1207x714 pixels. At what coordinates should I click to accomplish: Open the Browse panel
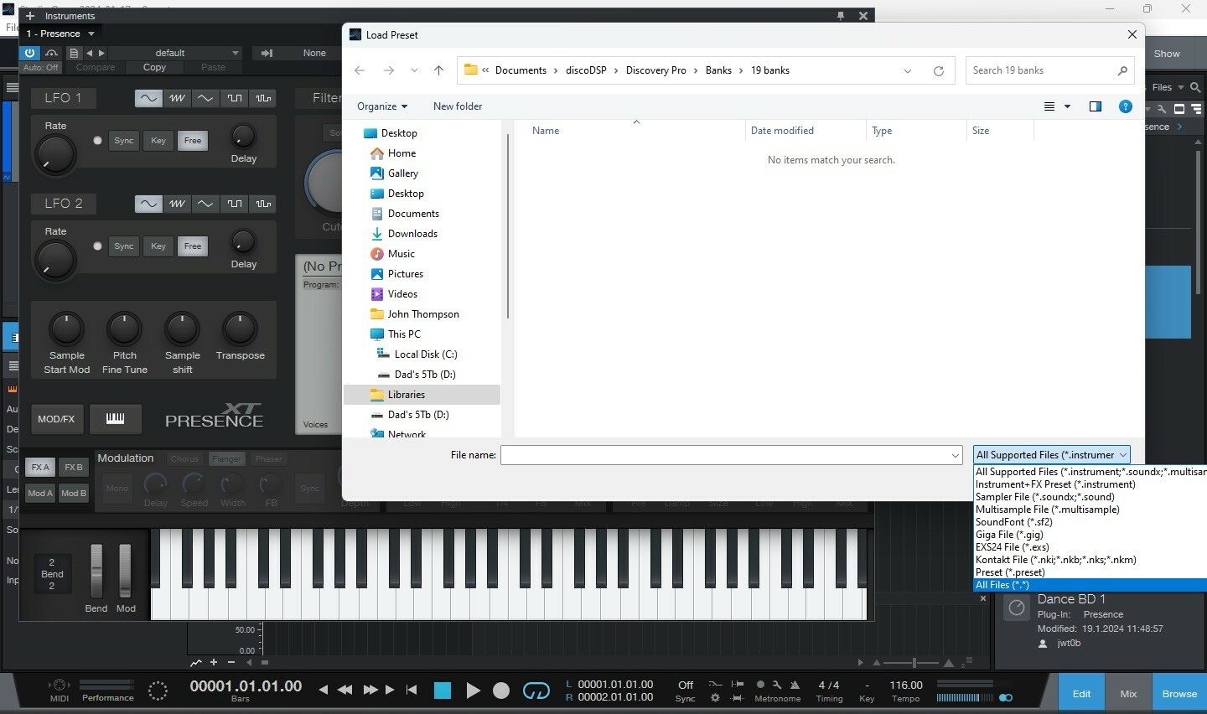(x=1179, y=694)
